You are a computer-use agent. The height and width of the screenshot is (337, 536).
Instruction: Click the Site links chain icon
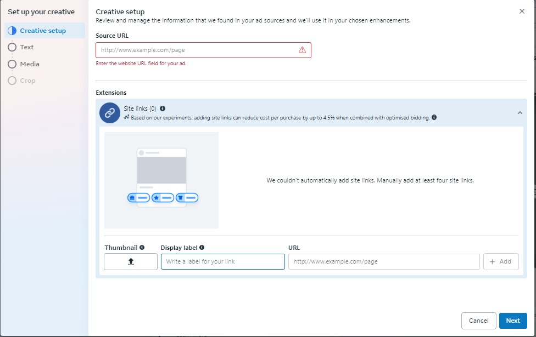click(x=110, y=113)
